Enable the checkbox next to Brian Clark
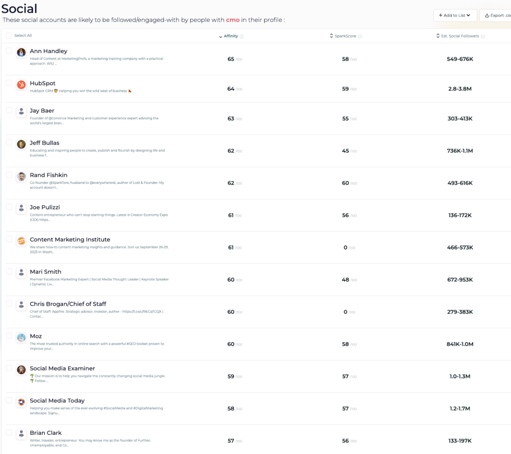This screenshot has height=454, width=511. click(x=9, y=433)
